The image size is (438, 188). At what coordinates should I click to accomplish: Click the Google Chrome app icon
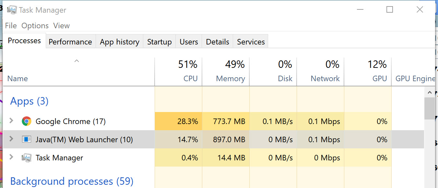[x=26, y=121]
